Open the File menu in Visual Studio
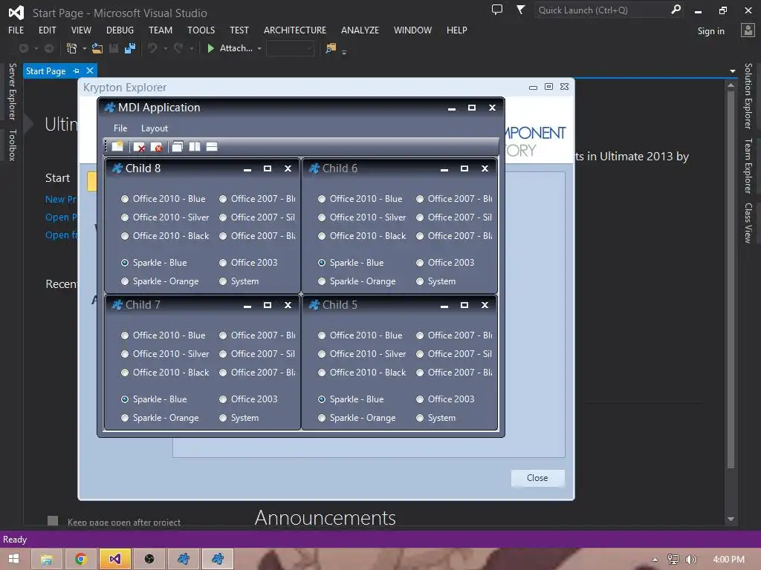This screenshot has height=570, width=761. [x=16, y=30]
